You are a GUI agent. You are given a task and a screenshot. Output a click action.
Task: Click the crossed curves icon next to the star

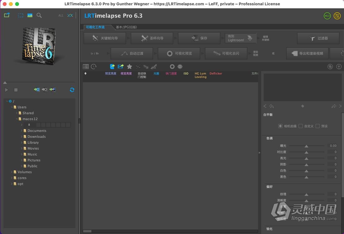click(x=138, y=66)
